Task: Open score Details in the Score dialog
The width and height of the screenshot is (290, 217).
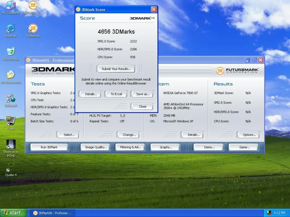Action: pyautogui.click(x=90, y=94)
